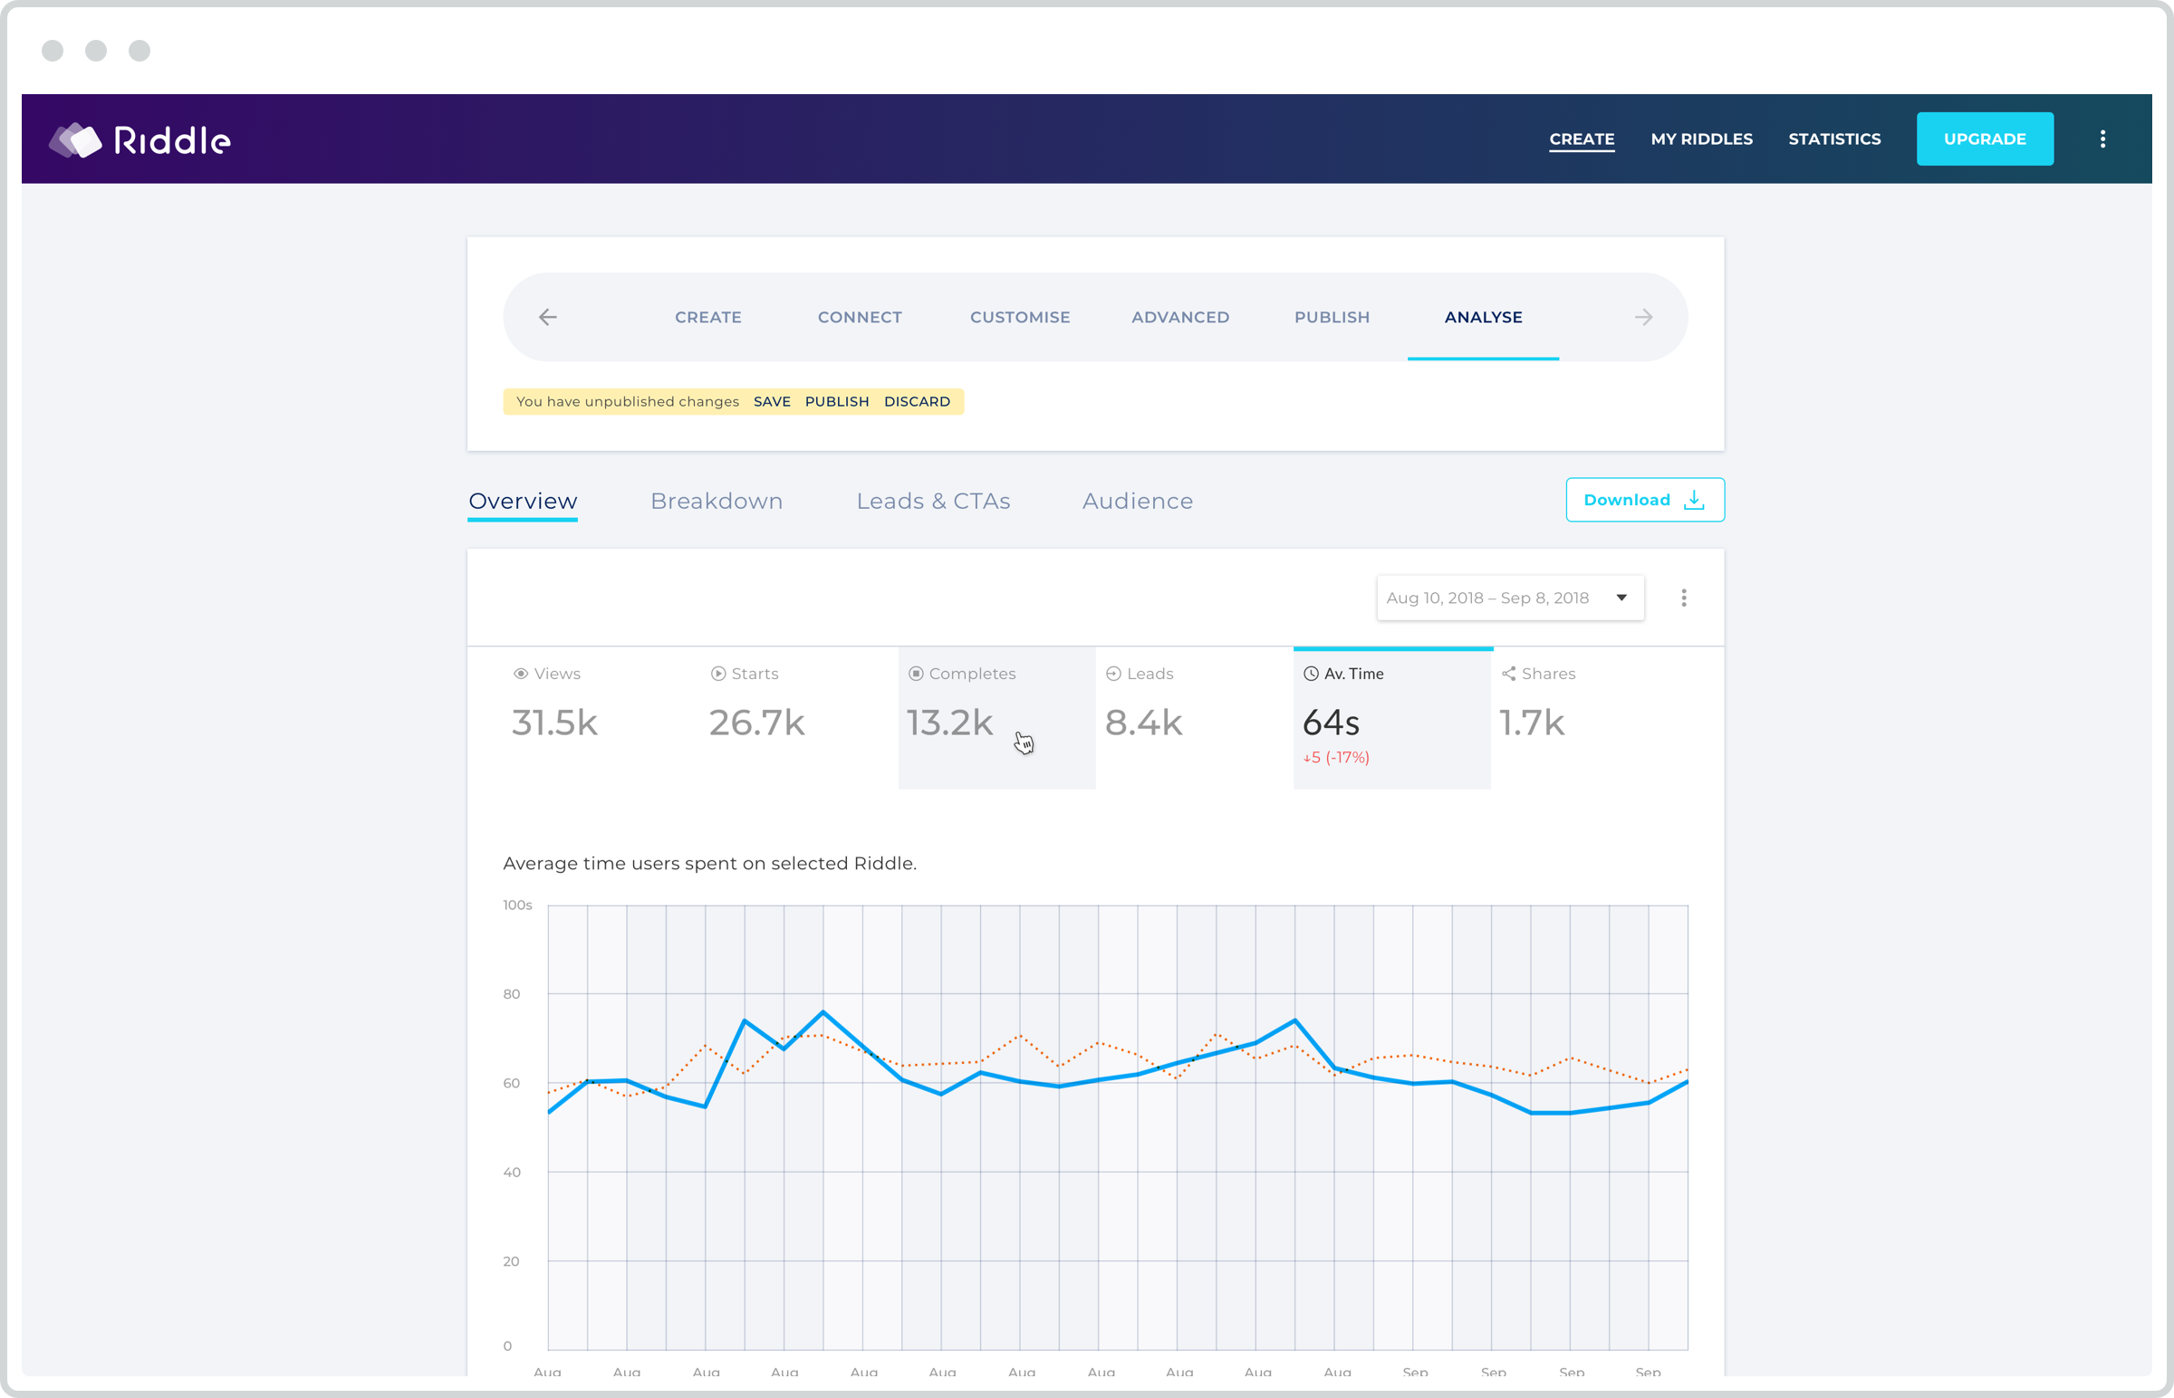The width and height of the screenshot is (2174, 1398).
Task: Switch to the Audience tab
Action: pos(1137,500)
